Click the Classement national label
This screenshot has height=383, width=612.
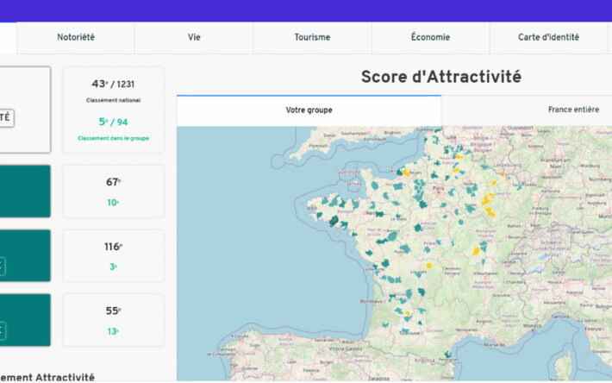113,100
